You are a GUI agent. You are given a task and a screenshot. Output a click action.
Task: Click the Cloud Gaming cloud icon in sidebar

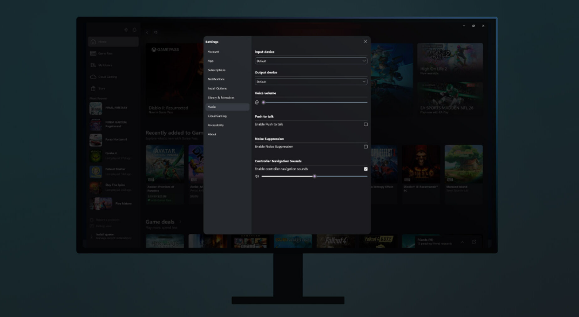(x=93, y=76)
